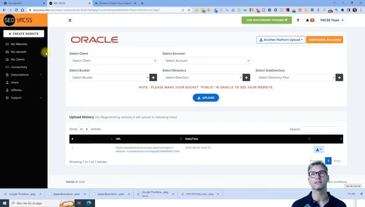Sort table by # column header
This screenshot has height=207, width=365.
click(x=91, y=139)
